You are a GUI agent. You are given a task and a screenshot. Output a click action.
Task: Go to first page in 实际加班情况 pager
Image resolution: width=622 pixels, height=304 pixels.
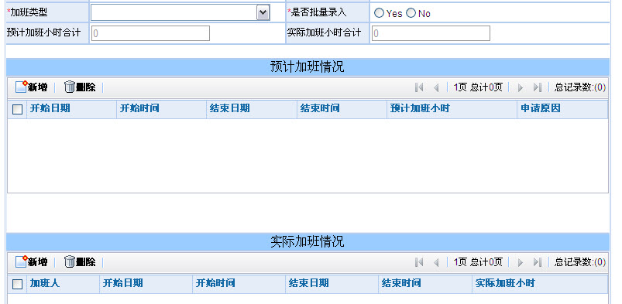pos(419,262)
